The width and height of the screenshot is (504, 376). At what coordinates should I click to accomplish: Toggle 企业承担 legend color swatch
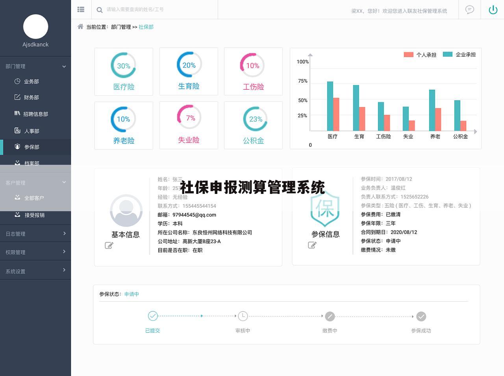448,54
